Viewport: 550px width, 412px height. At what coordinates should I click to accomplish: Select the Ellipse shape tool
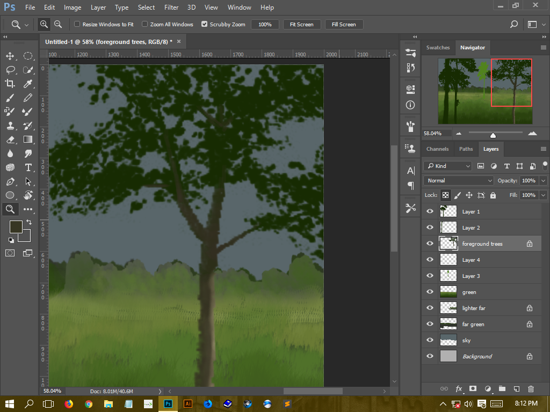click(10, 195)
